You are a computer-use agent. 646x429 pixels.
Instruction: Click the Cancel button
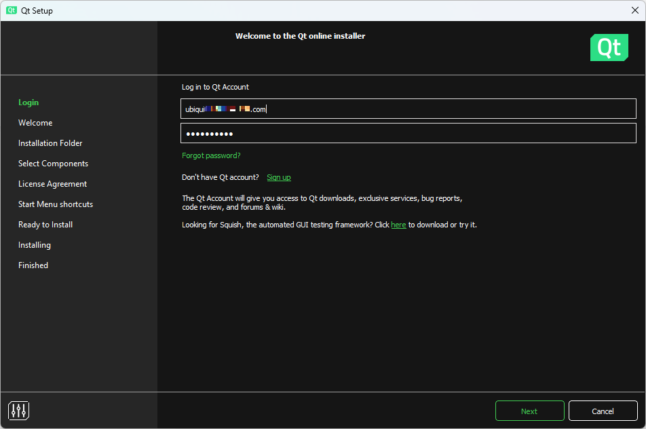603,411
